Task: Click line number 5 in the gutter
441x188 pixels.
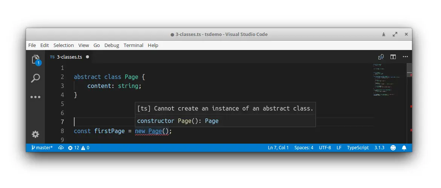Action: (63, 104)
